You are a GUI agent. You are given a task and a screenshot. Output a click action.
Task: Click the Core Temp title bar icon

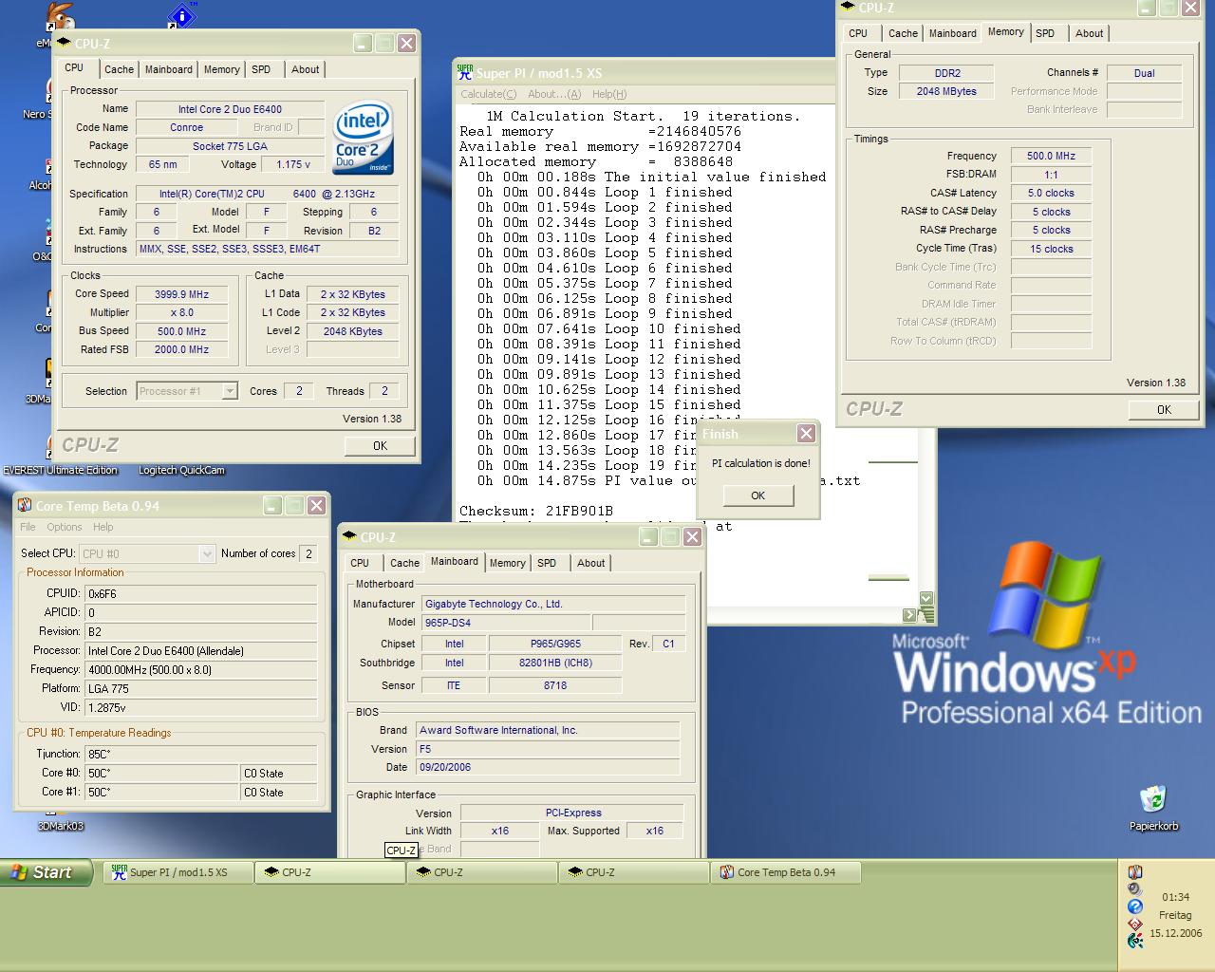coord(25,506)
